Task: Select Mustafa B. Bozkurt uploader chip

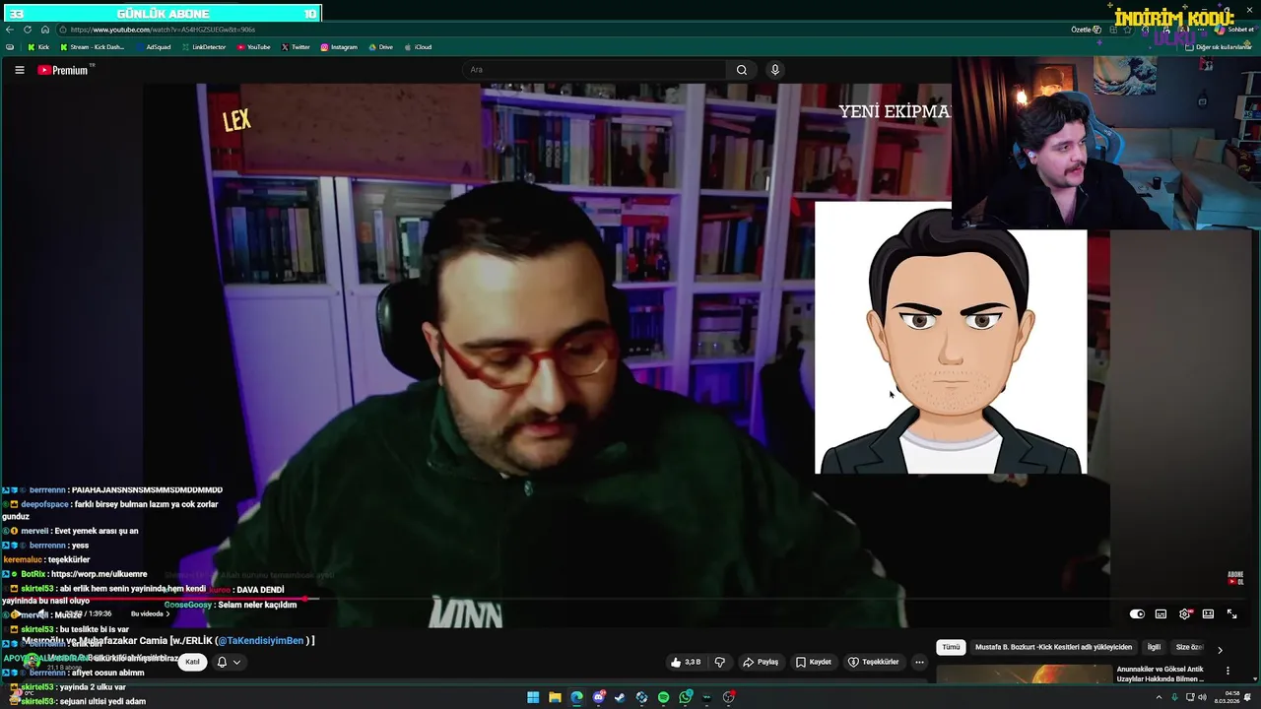Action: click(x=1053, y=647)
